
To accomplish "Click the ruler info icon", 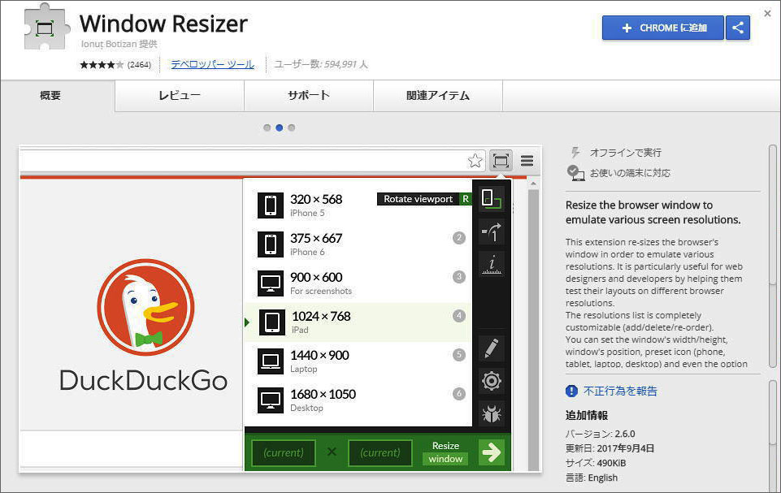I will pos(491,264).
